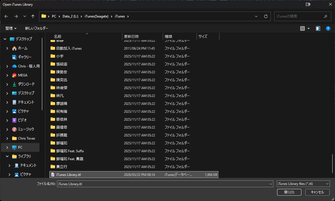Click the キャンセル button
The width and height of the screenshot is (335, 201).
tap(317, 192)
